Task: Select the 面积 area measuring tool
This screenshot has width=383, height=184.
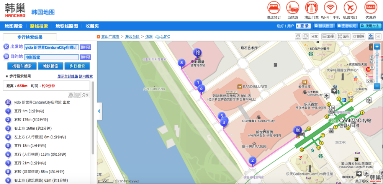Action: 344,37
